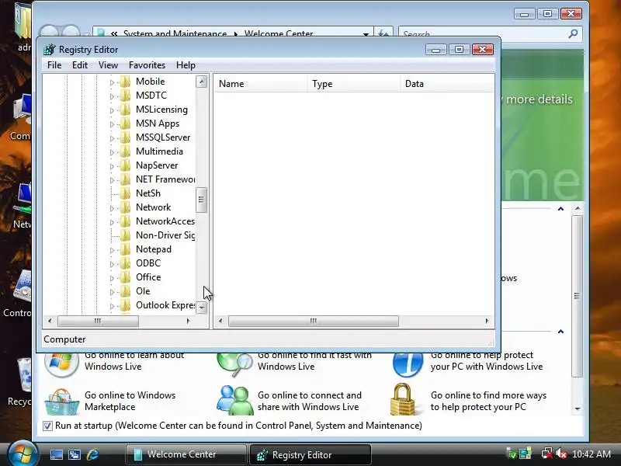The width and height of the screenshot is (621, 466).
Task: Open the File menu in Registry Editor
Action: coord(54,65)
